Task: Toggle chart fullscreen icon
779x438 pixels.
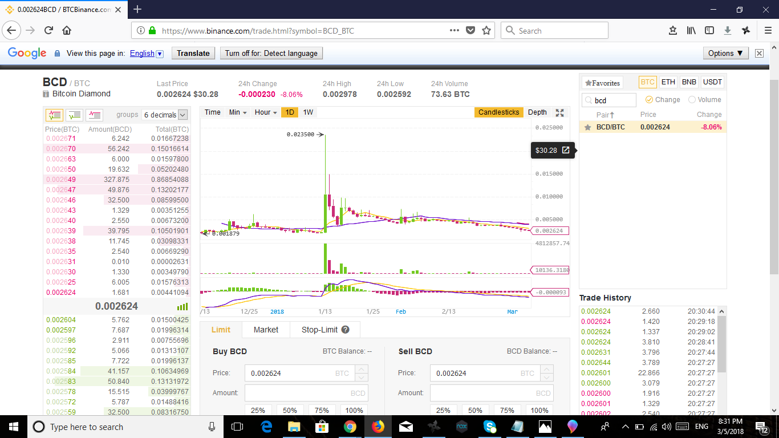Action: (x=559, y=112)
